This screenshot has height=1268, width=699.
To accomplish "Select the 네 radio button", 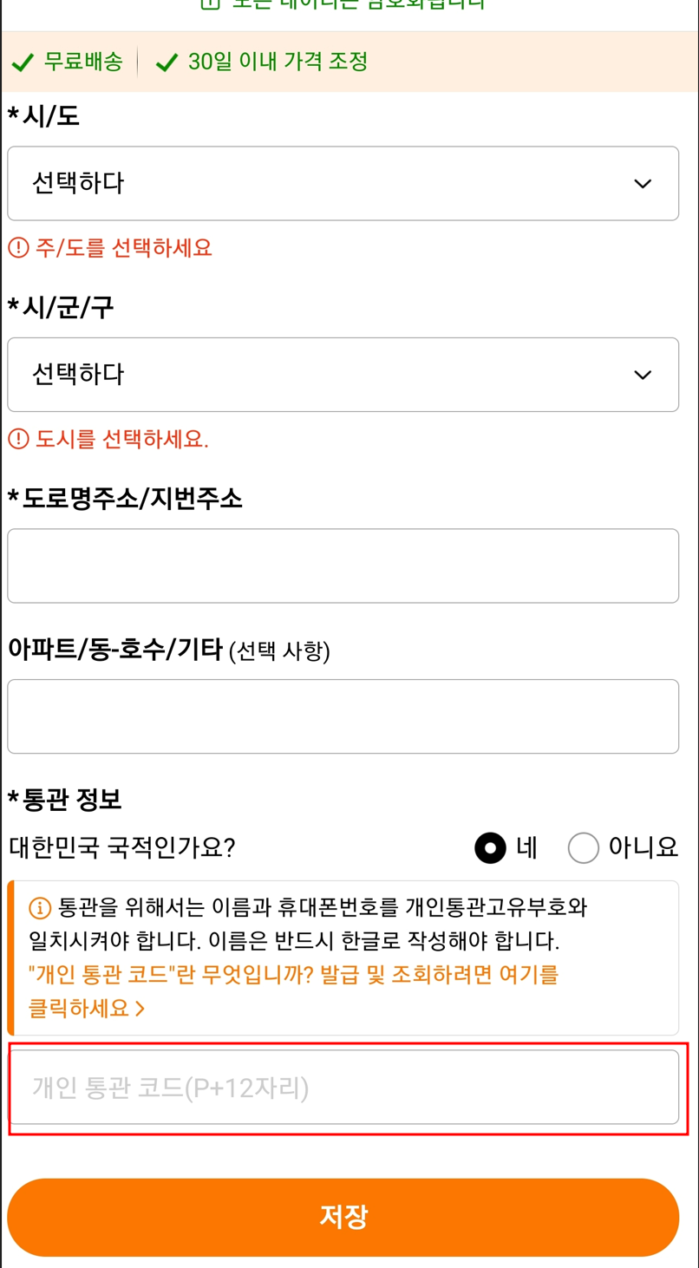I will [490, 847].
